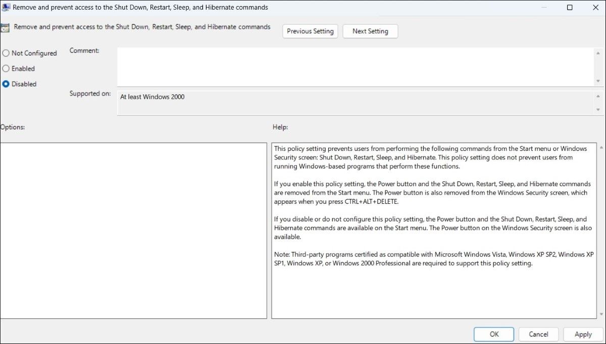Click the Comment box scroll down arrow

coord(599,81)
